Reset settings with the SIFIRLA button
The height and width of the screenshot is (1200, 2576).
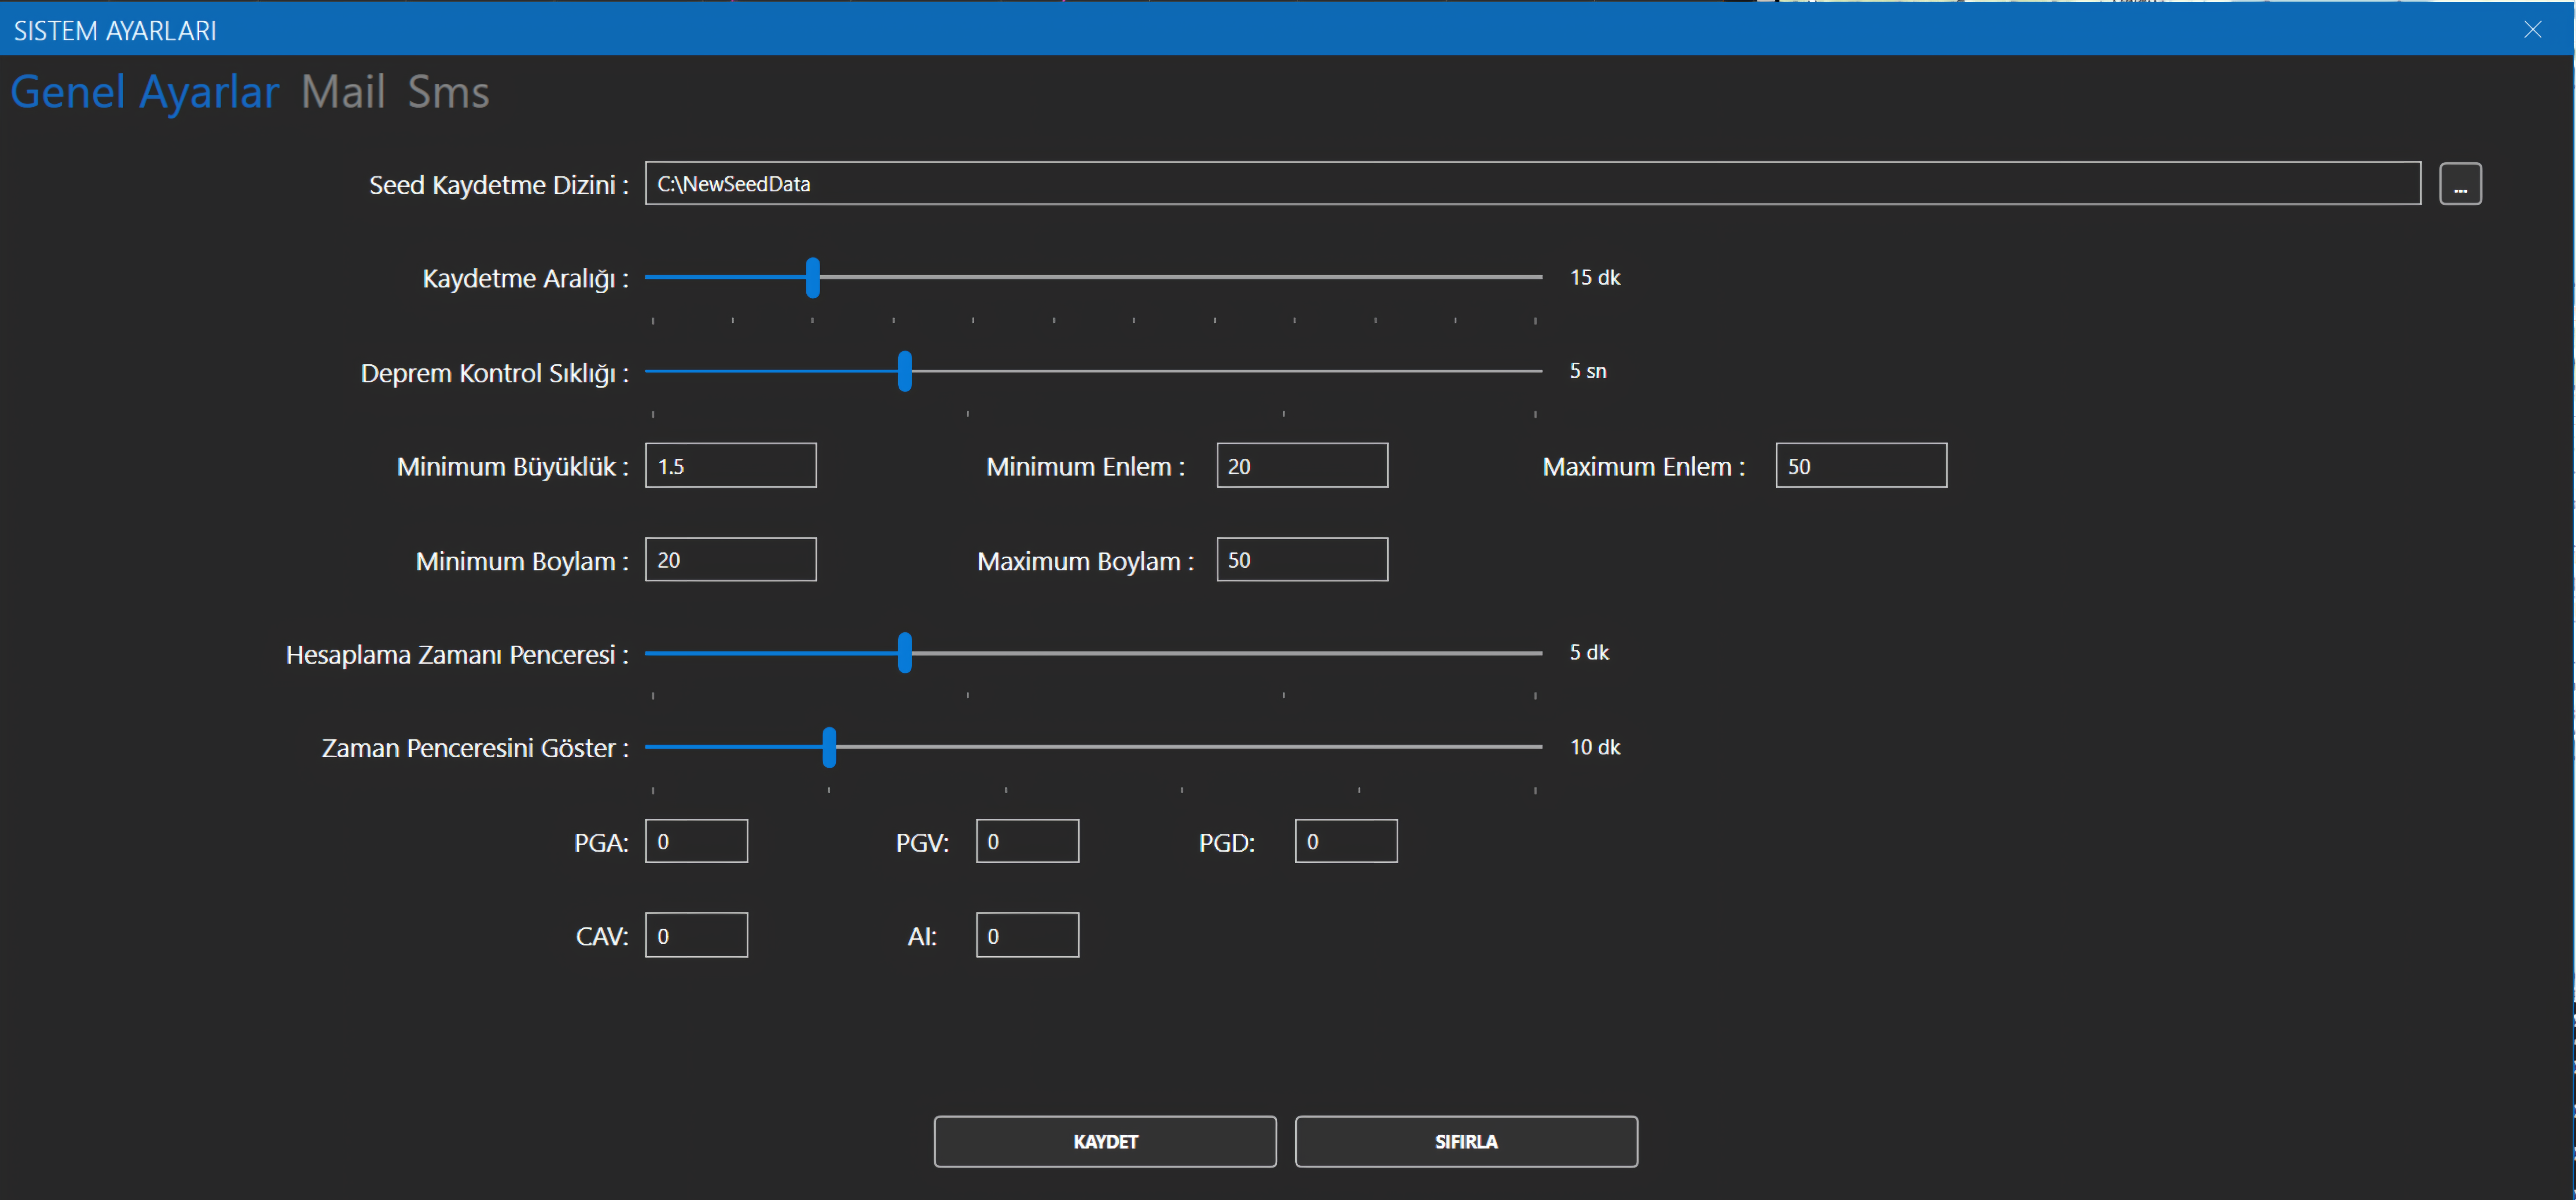(x=1466, y=1141)
